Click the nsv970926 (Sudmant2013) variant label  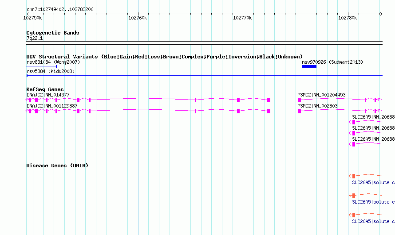(332, 62)
